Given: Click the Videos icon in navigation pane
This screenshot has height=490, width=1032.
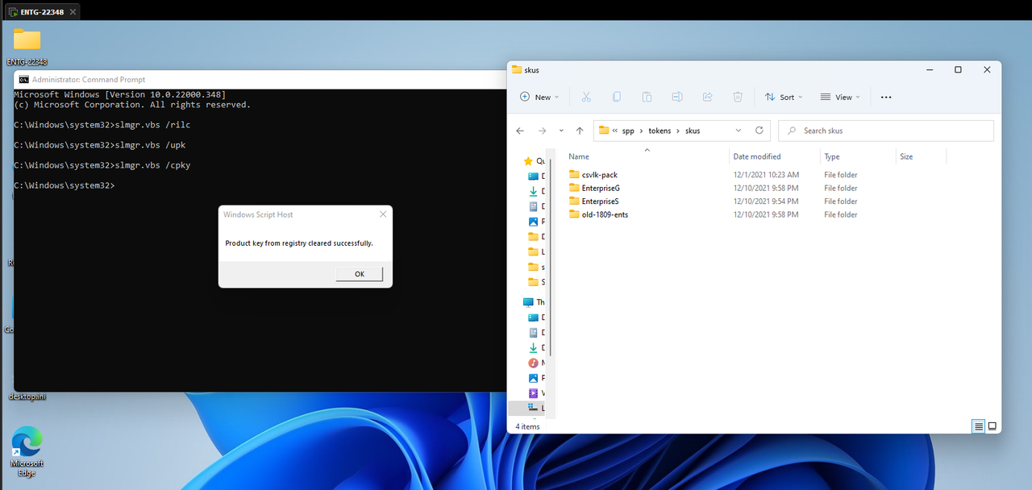Looking at the screenshot, I should (x=533, y=393).
